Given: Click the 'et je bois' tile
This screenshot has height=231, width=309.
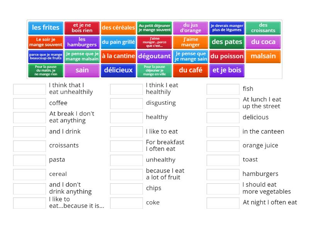Looking at the screenshot, I should coord(227,70).
